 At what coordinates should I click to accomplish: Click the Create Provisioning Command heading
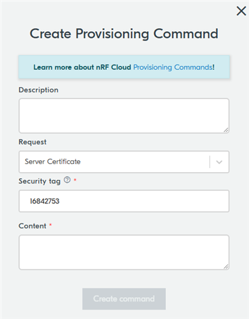[124, 34]
